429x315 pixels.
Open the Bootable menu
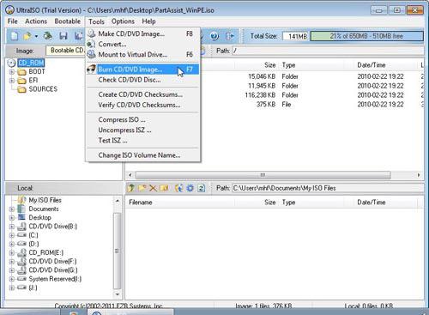click(x=68, y=21)
